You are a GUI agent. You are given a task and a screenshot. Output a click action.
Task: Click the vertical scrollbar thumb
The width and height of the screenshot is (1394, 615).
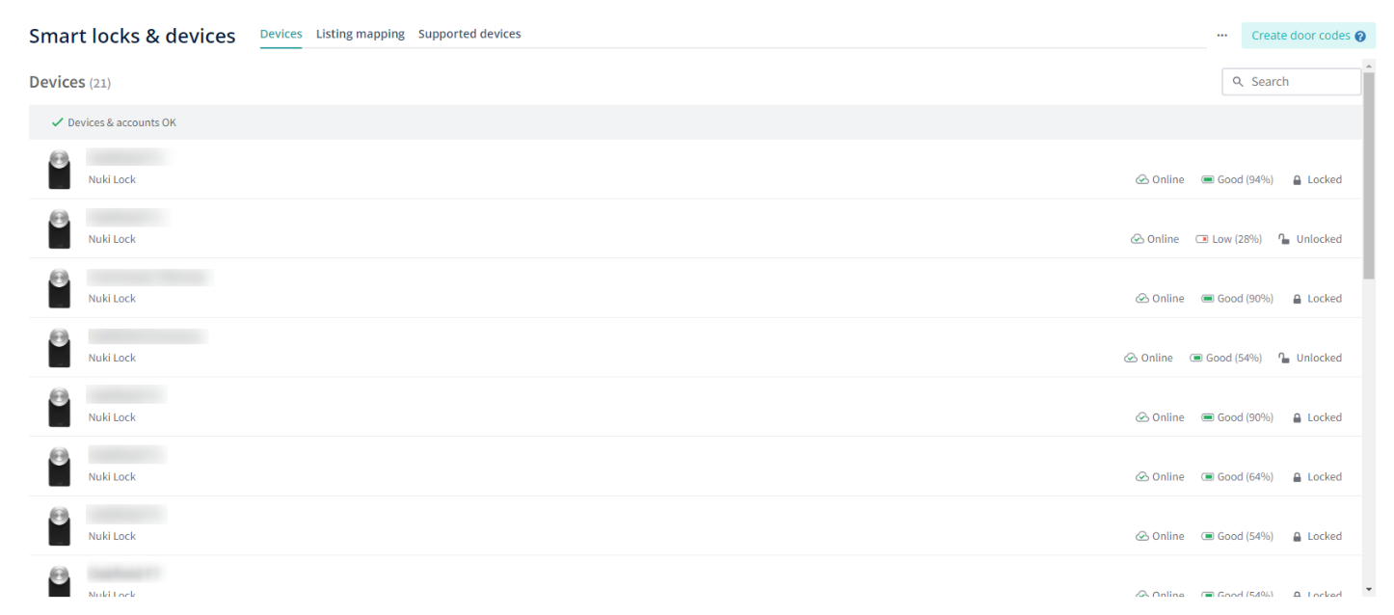[1369, 174]
